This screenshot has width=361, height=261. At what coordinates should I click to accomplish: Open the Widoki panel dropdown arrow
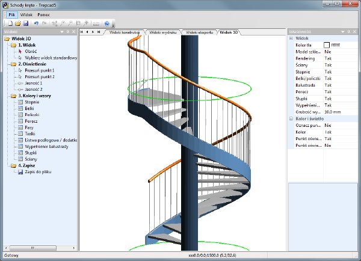(x=62, y=31)
